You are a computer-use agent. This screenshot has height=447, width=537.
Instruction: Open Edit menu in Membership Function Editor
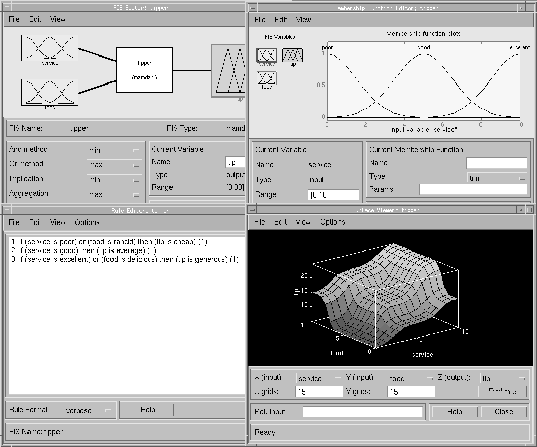point(281,20)
